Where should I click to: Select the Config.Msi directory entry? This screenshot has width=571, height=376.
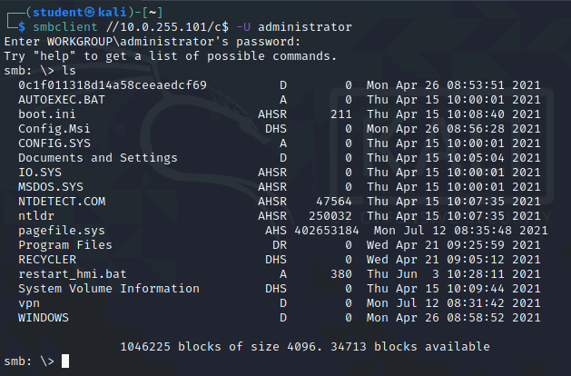tap(54, 129)
